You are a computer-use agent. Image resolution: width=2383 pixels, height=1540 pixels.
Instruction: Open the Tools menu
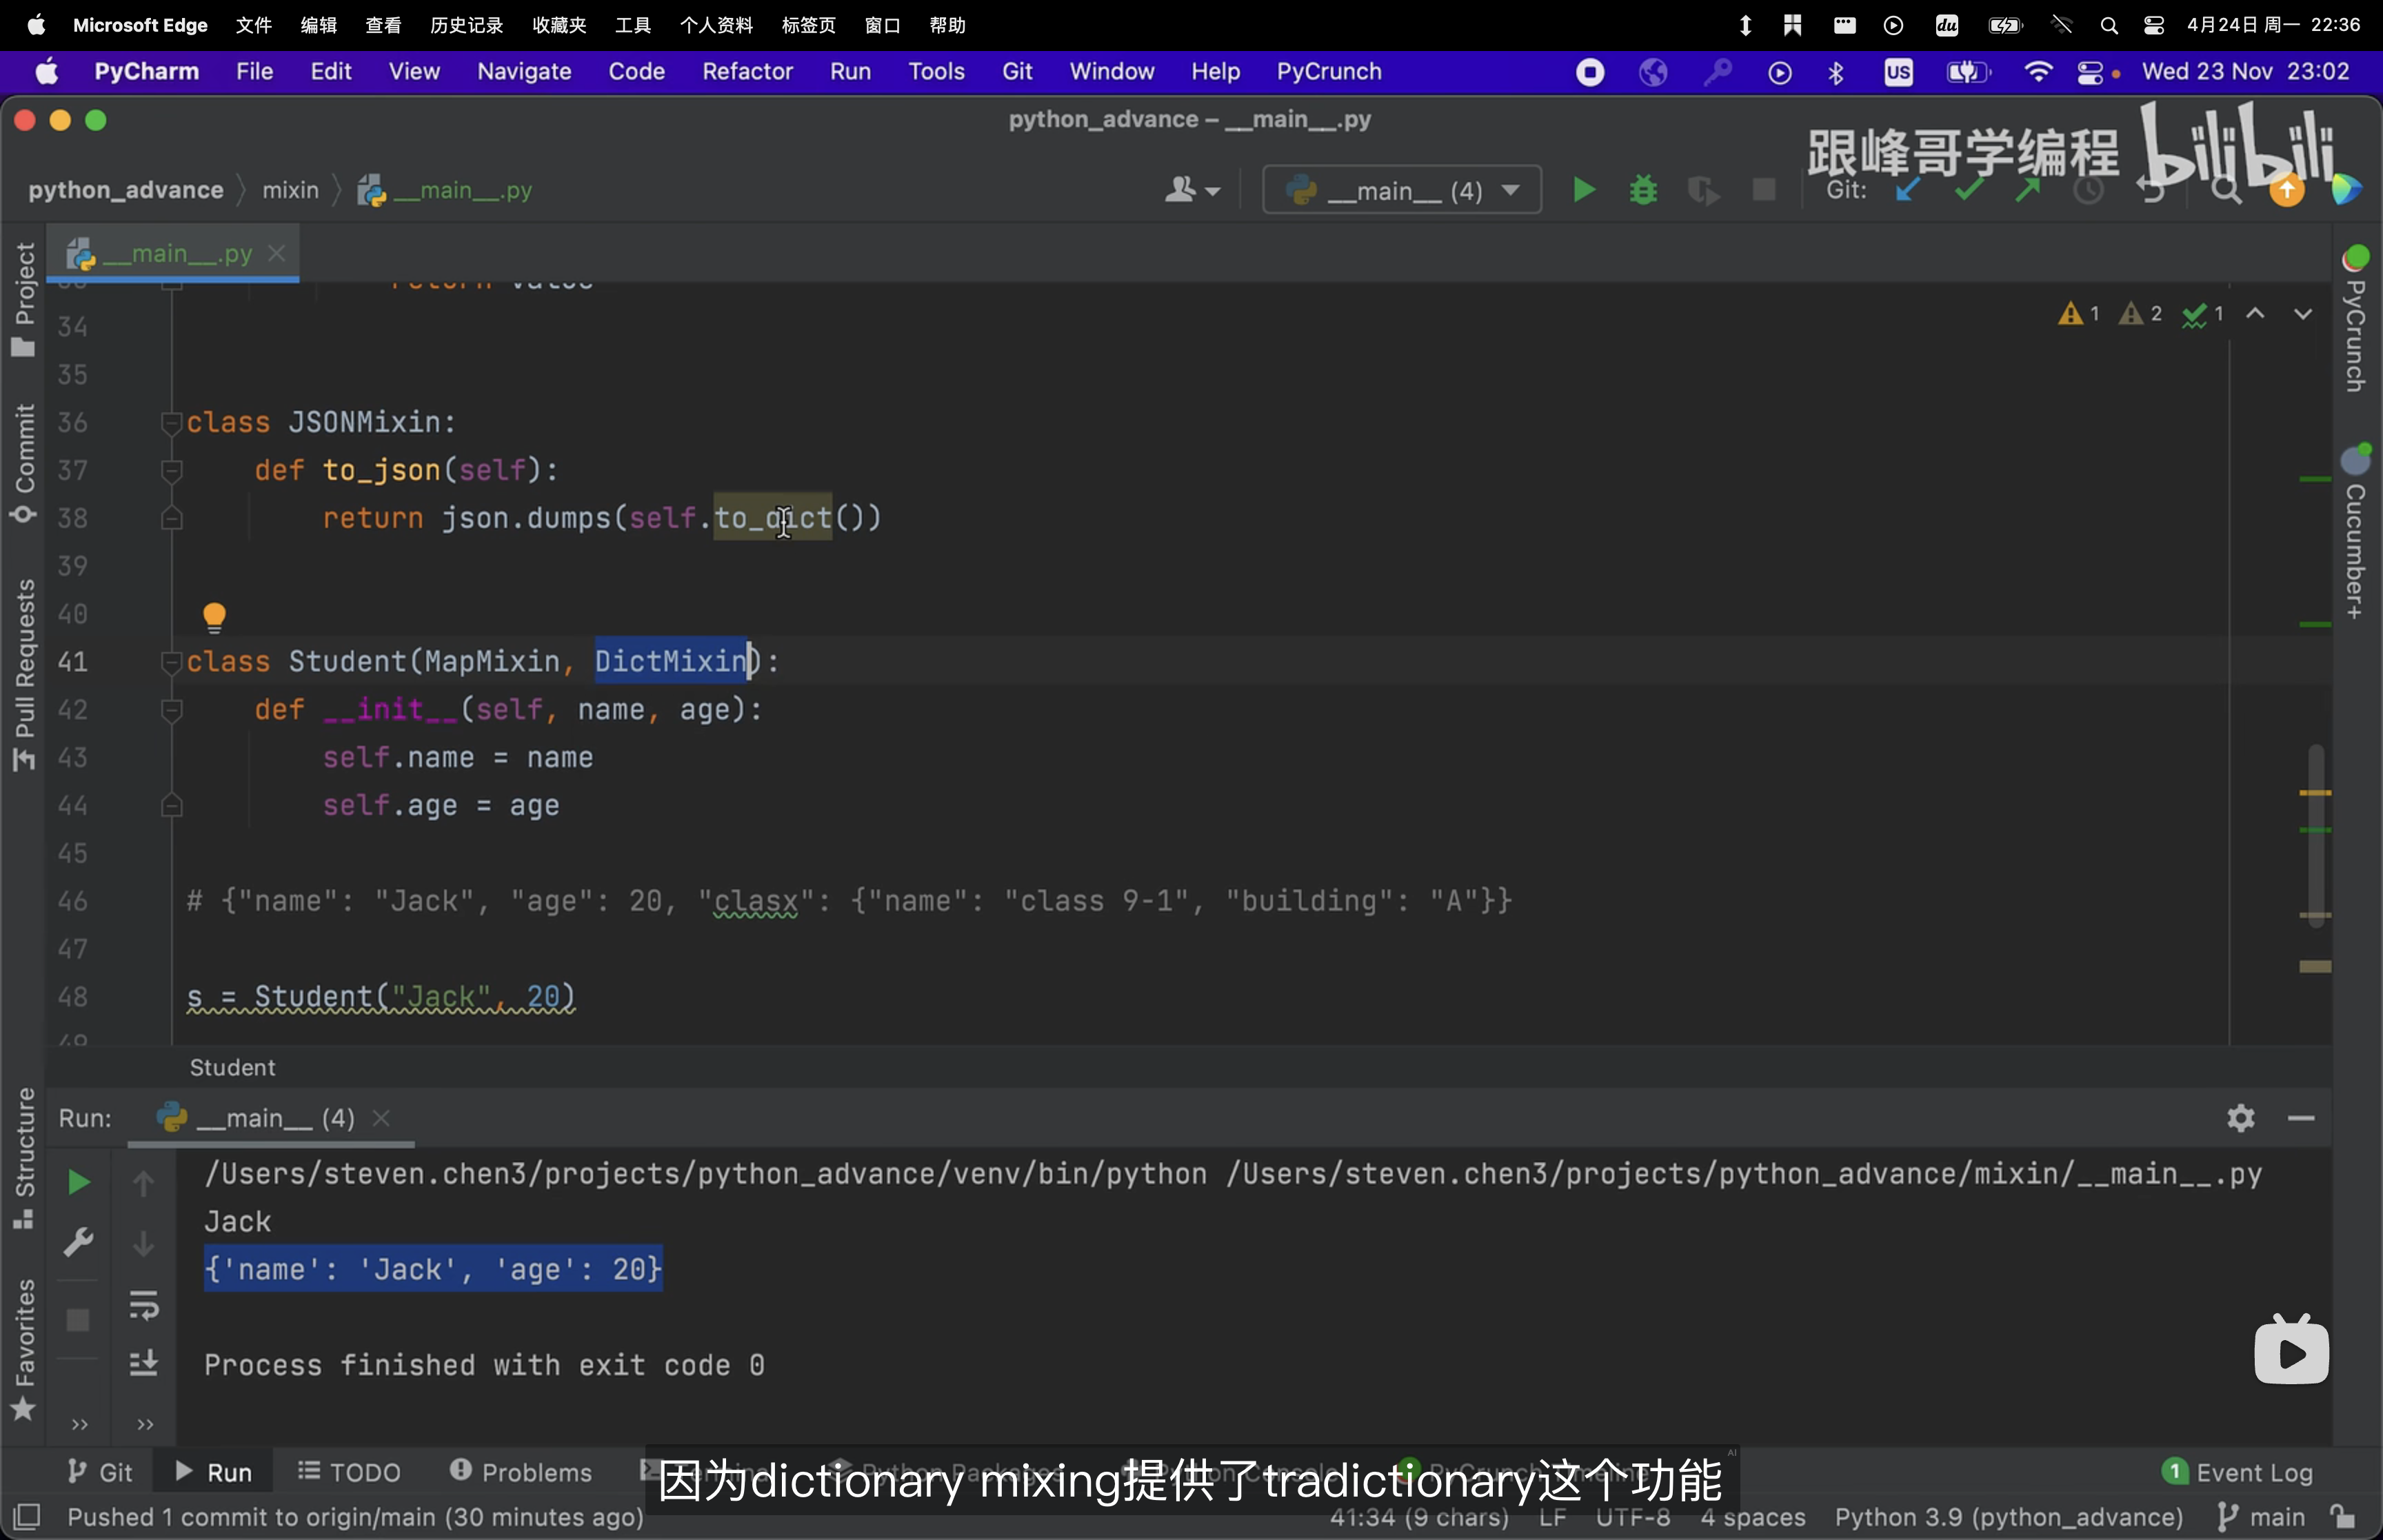coord(936,72)
